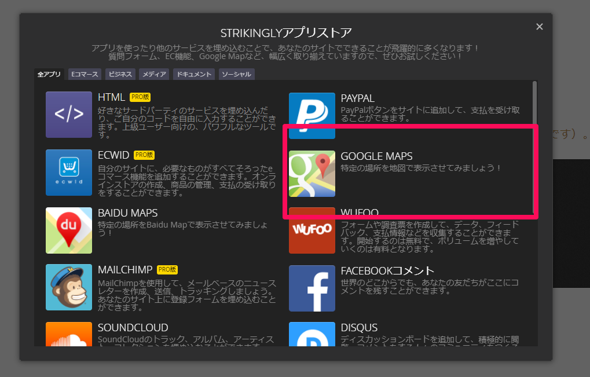Open the SoundCloud orange cloud icon
590x377 pixels.
click(x=69, y=334)
